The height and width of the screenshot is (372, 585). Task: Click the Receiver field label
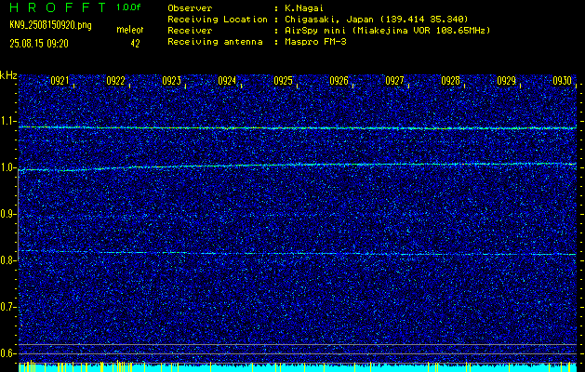pyautogui.click(x=190, y=30)
